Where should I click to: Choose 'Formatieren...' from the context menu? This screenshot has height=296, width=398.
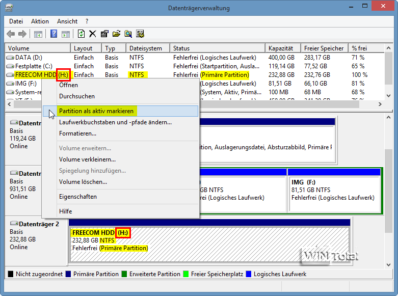77,133
